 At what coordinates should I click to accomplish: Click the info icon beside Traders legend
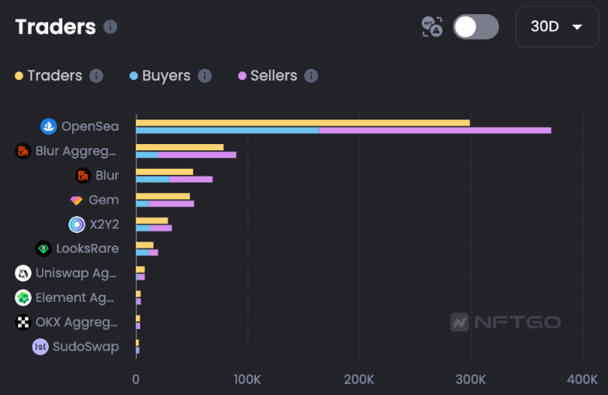tap(96, 76)
